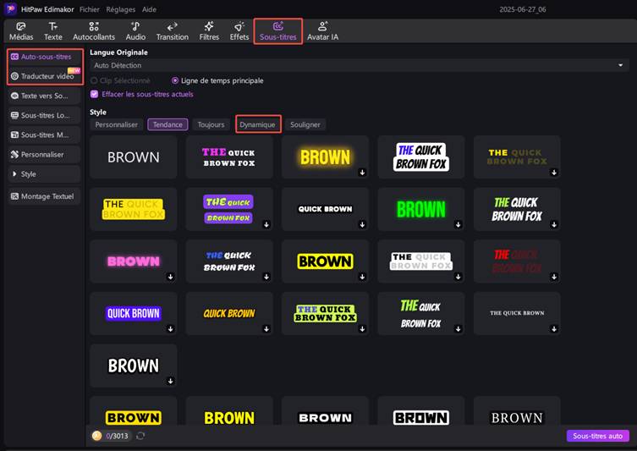Open the Texte tool
Image resolution: width=637 pixels, height=451 pixels.
52,31
